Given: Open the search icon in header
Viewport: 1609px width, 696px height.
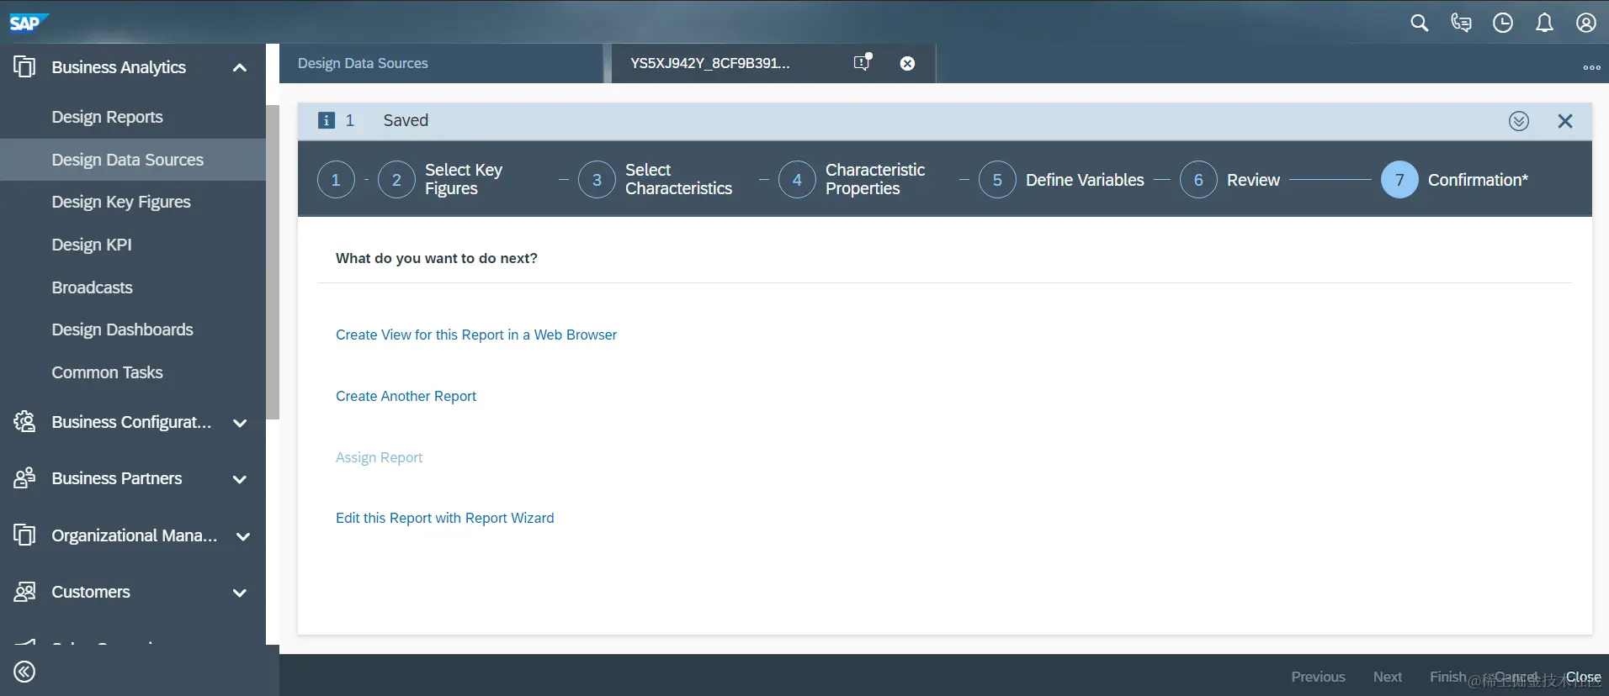Looking at the screenshot, I should (1420, 23).
